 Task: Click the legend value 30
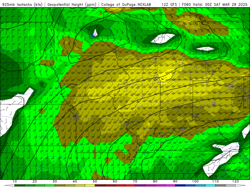point(55,181)
